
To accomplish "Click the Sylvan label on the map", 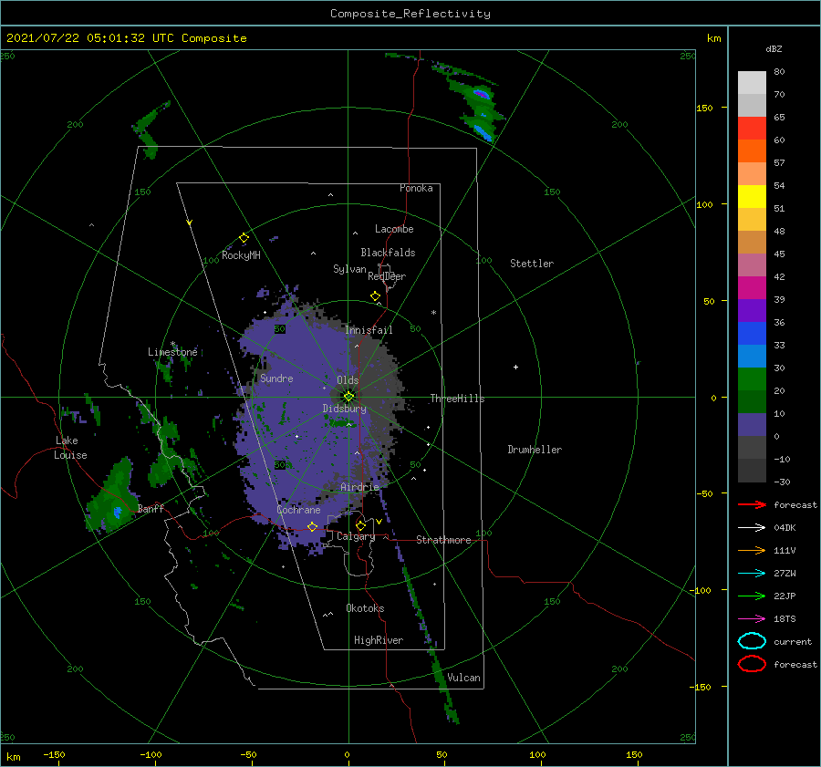I will click(349, 269).
